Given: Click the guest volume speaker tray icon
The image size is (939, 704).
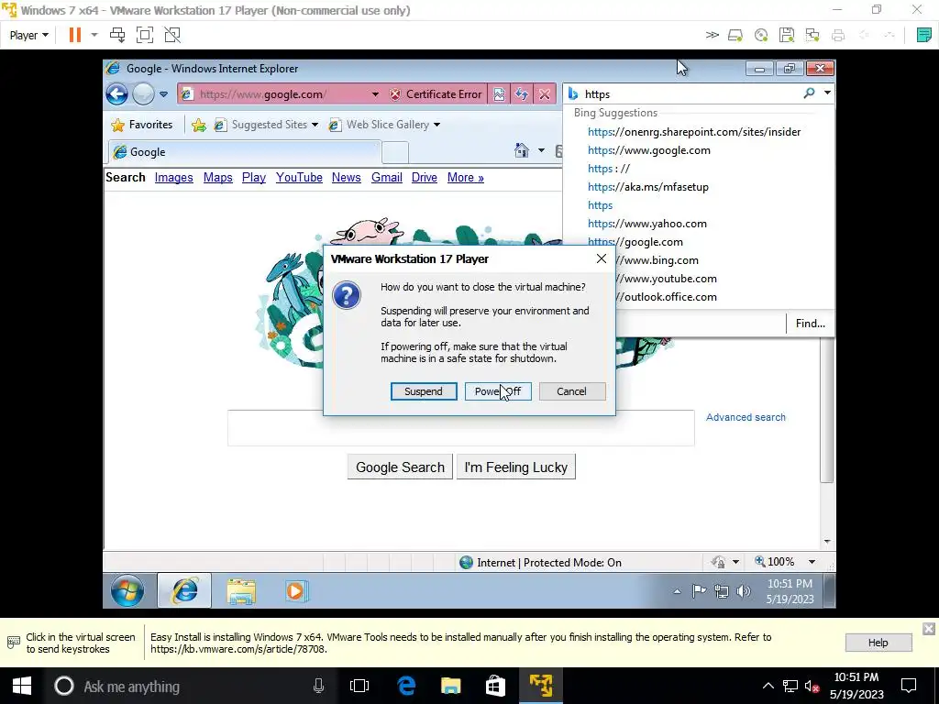Looking at the screenshot, I should (x=744, y=591).
